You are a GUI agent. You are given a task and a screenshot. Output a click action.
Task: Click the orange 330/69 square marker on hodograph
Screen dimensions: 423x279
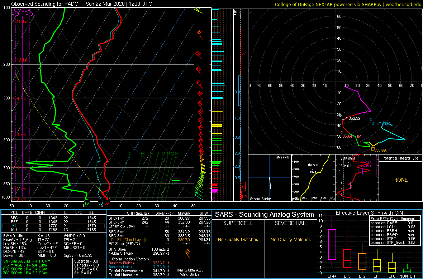(x=372, y=149)
